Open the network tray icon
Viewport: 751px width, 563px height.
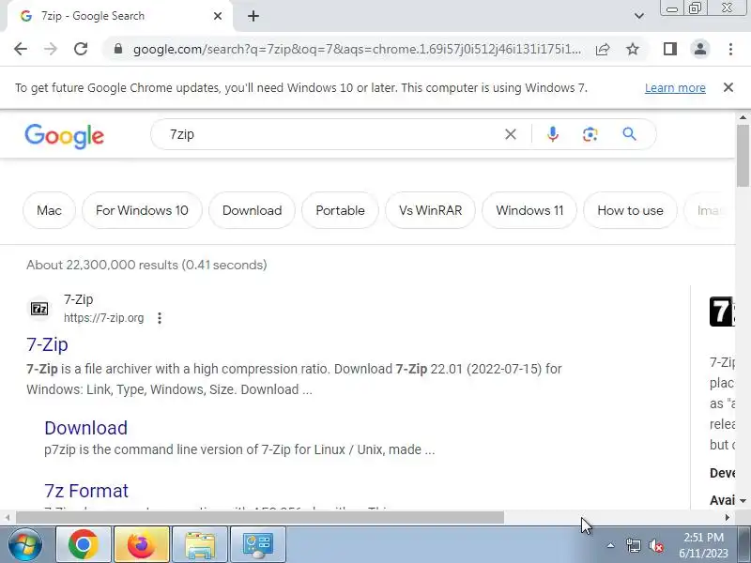coord(633,545)
